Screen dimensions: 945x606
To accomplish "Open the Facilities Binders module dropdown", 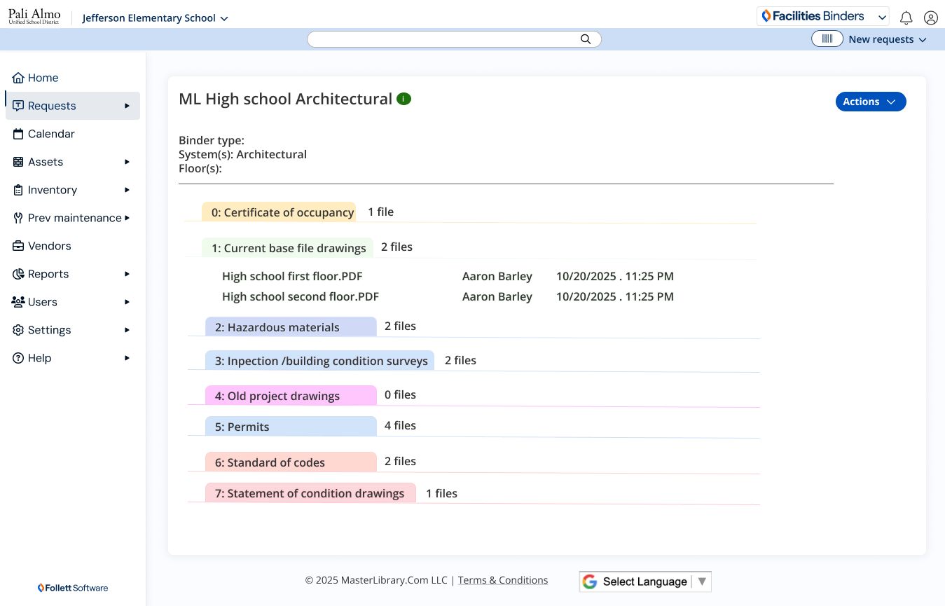I will 822,16.
